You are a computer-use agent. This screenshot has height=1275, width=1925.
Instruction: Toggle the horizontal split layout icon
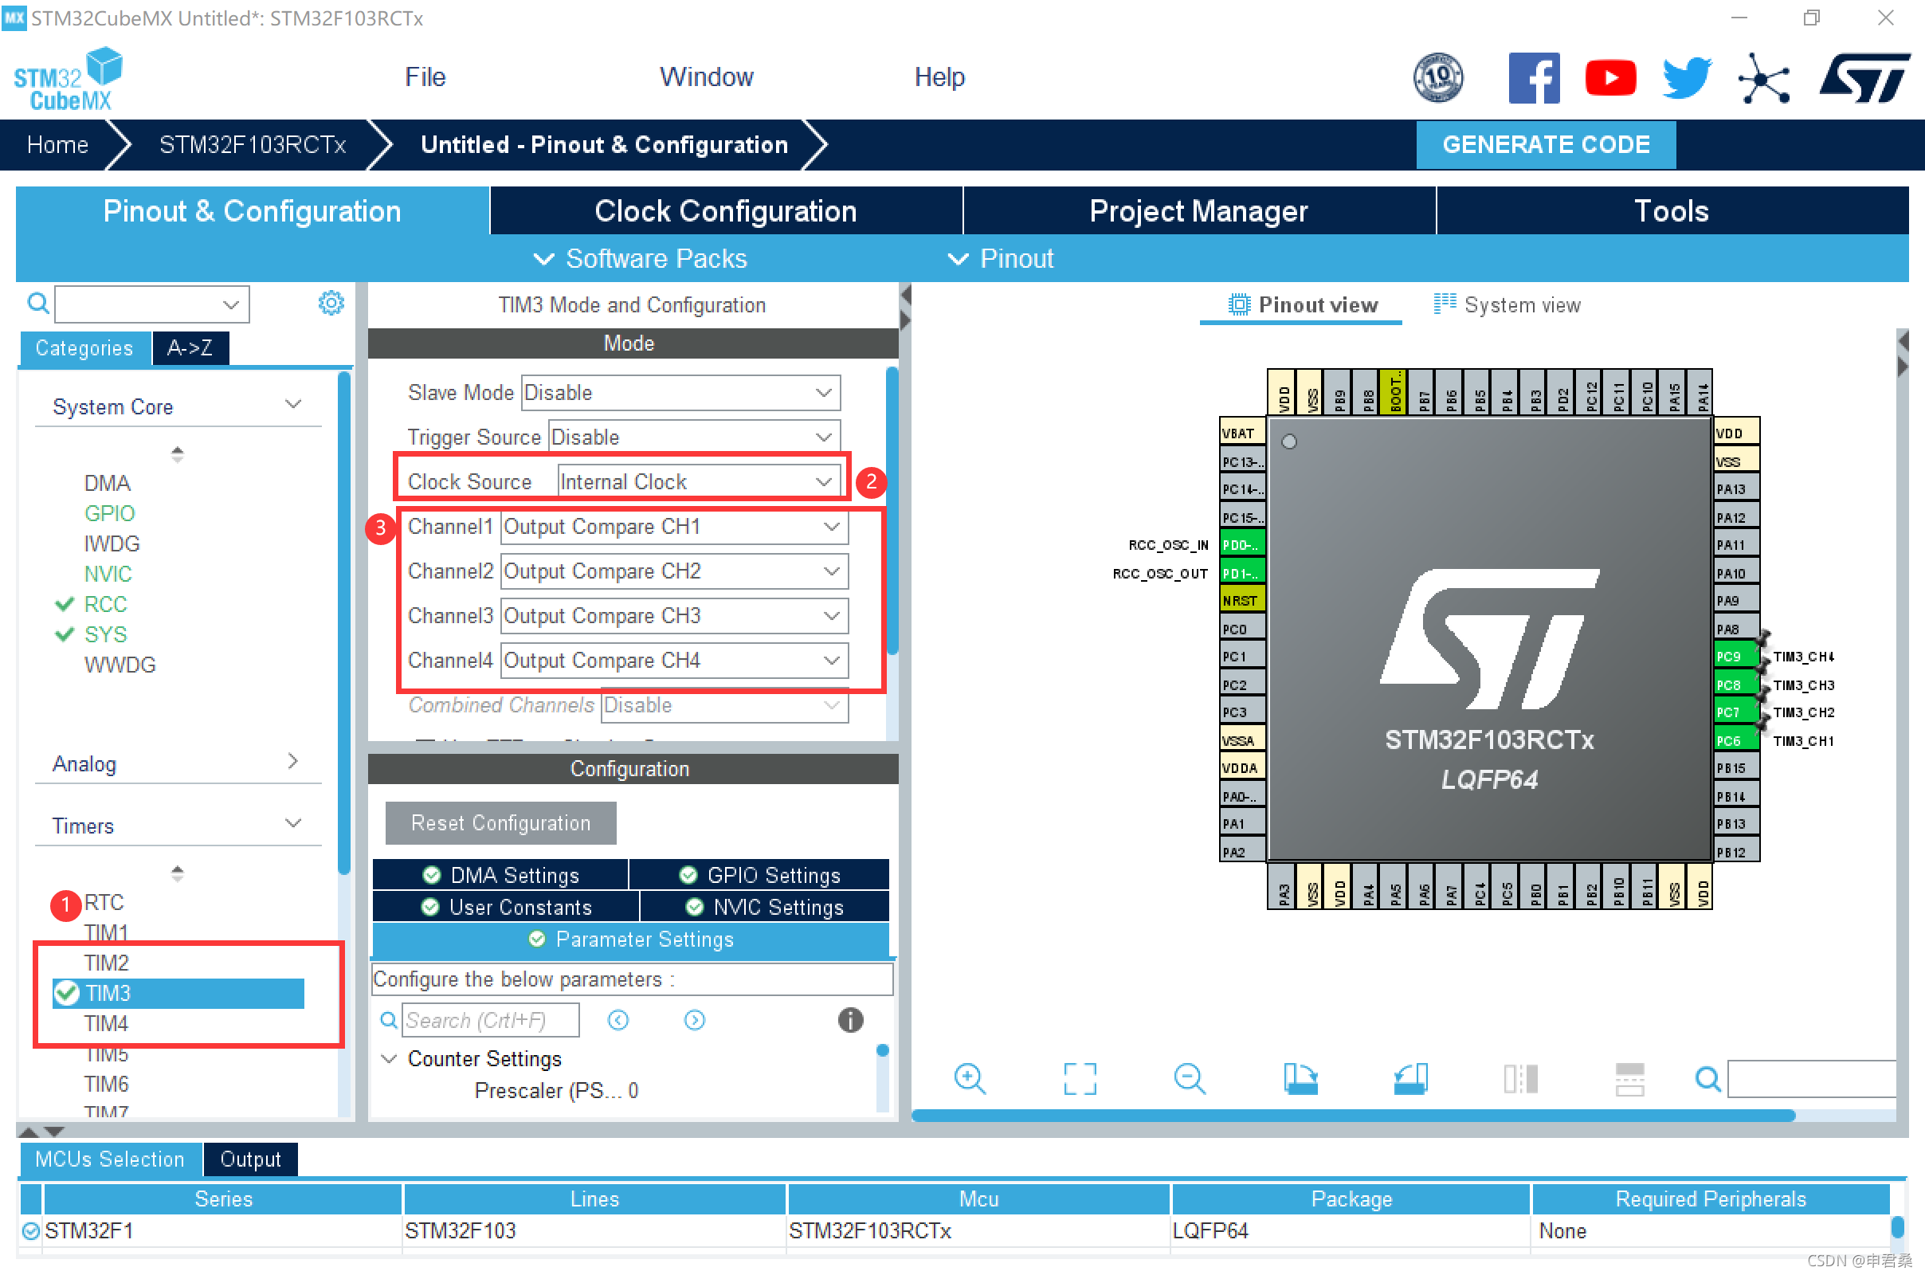(x=1630, y=1079)
